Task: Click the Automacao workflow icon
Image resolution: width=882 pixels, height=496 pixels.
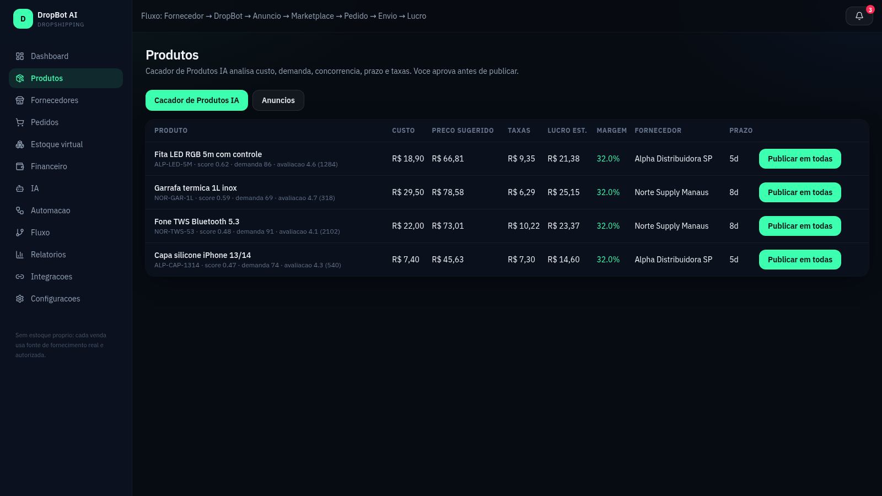Action: click(x=20, y=211)
